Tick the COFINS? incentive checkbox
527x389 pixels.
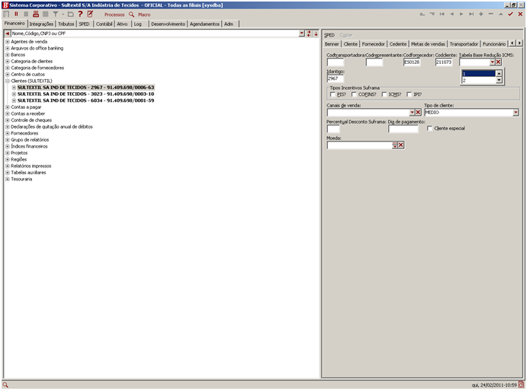tap(355, 94)
